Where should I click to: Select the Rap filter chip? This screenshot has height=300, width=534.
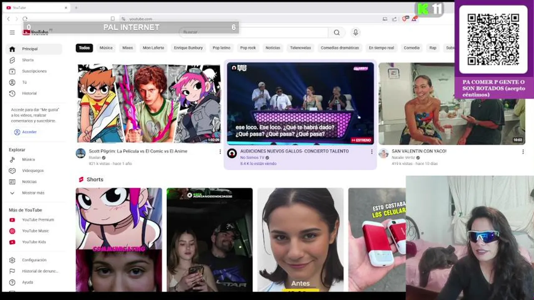click(433, 48)
